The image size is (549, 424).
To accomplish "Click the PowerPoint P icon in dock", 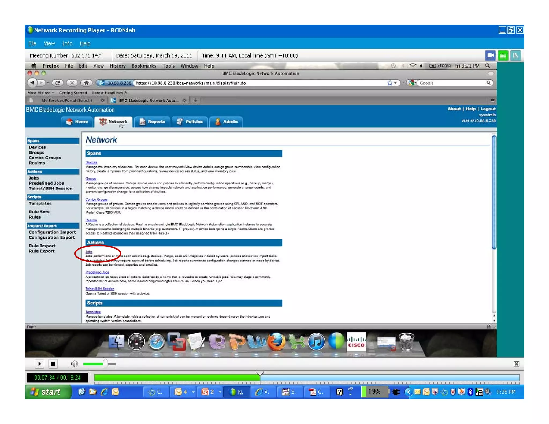I will [237, 342].
